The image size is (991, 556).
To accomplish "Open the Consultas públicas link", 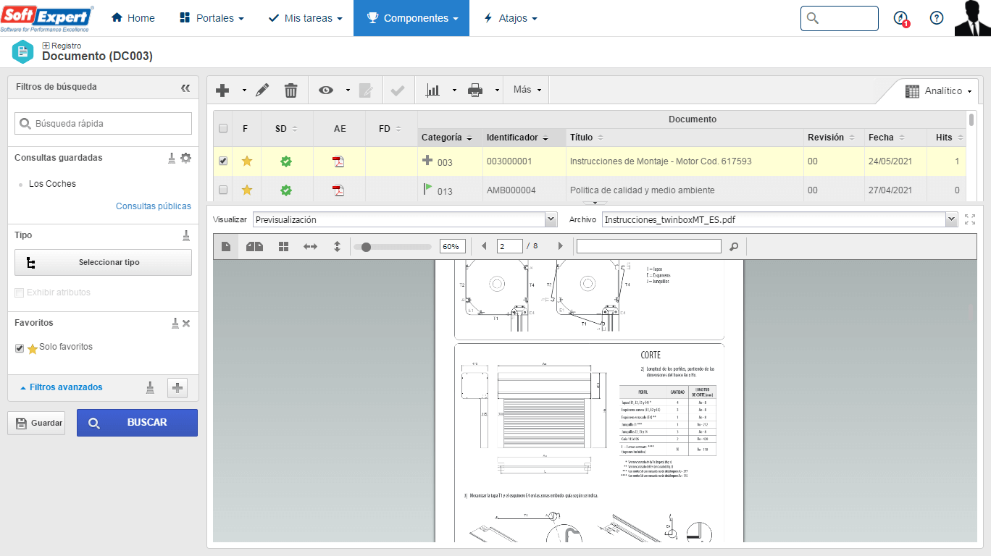I will (154, 206).
